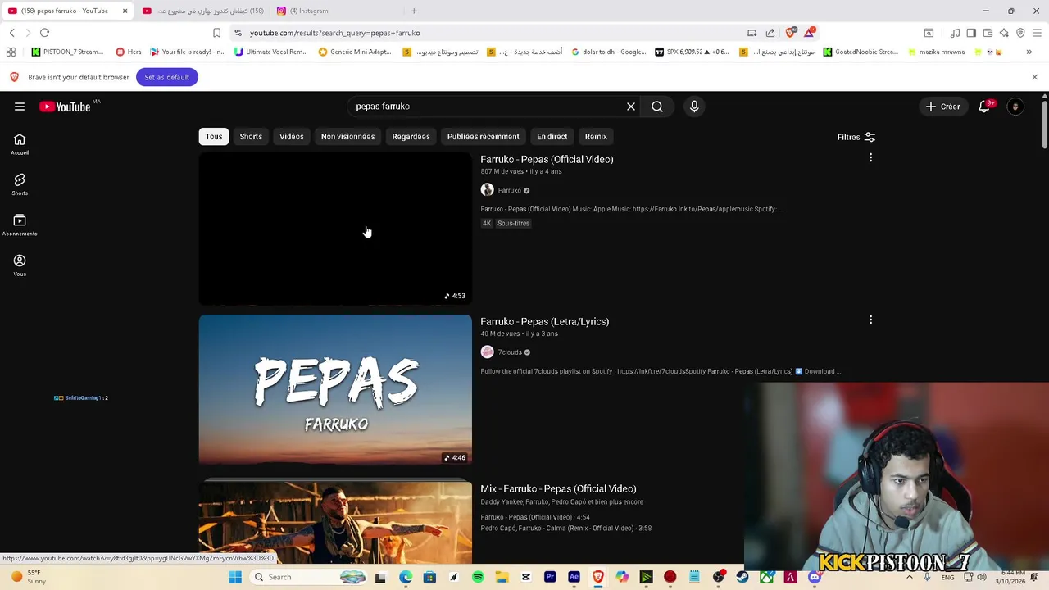Viewport: 1049px width, 590px height.
Task: Open Brave Rewards triangle icon
Action: 810,32
